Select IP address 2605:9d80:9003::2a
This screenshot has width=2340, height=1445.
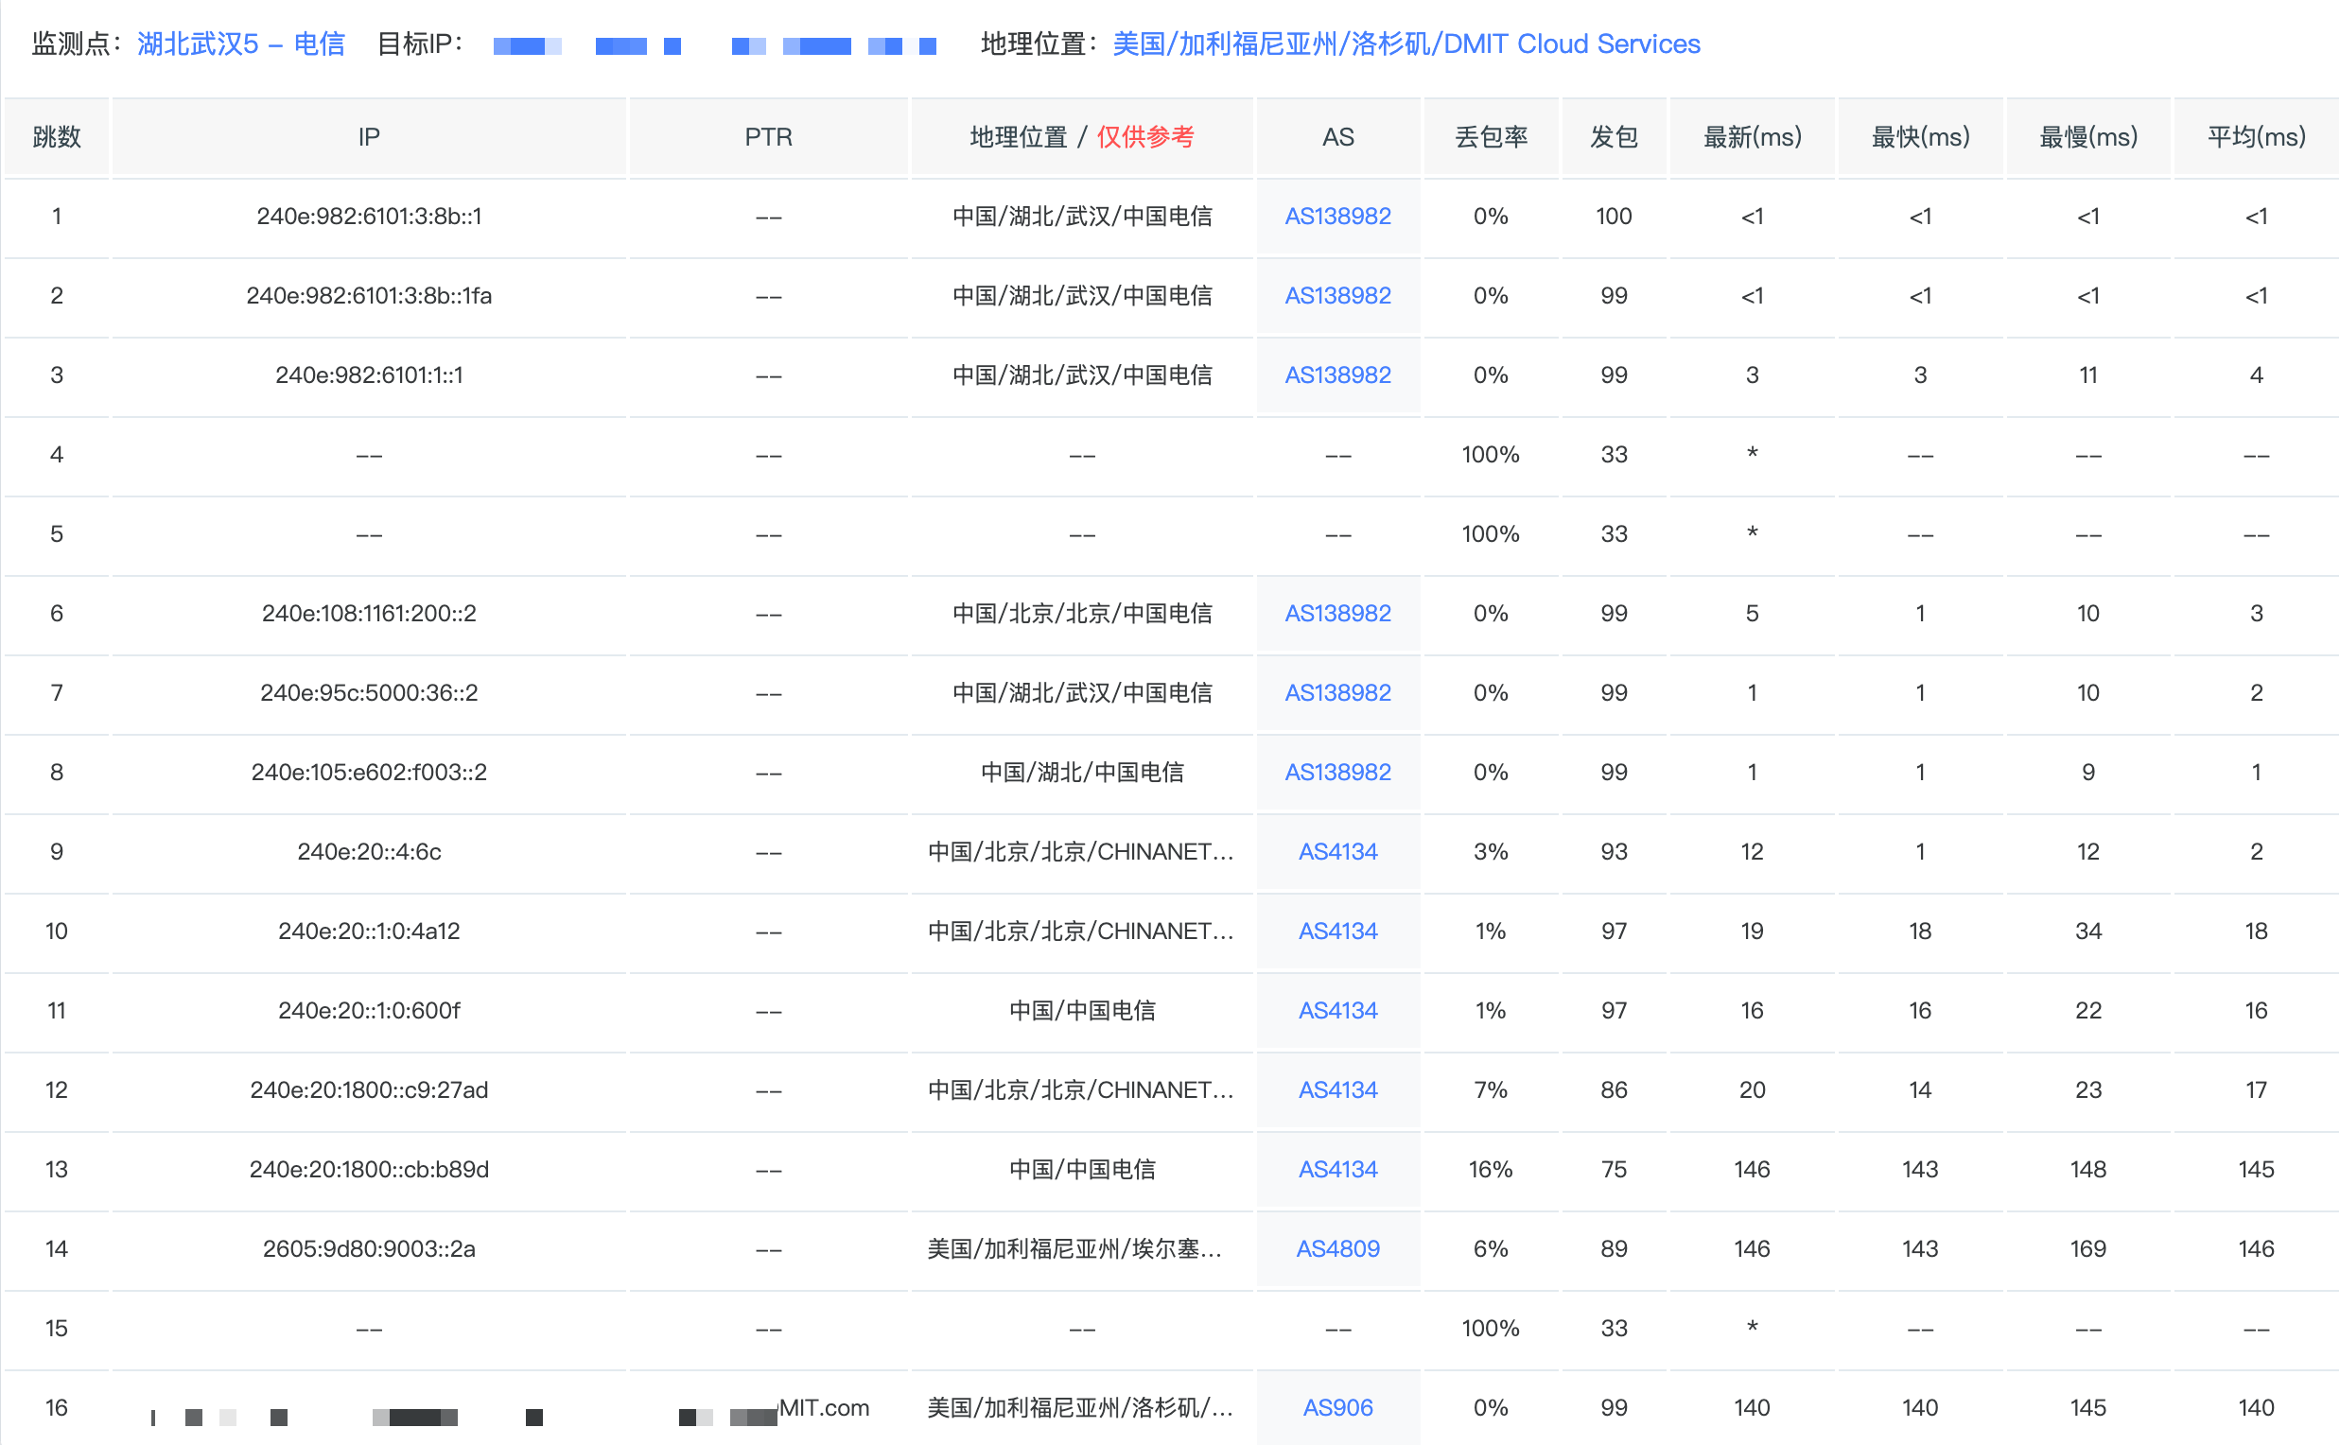tap(369, 1248)
